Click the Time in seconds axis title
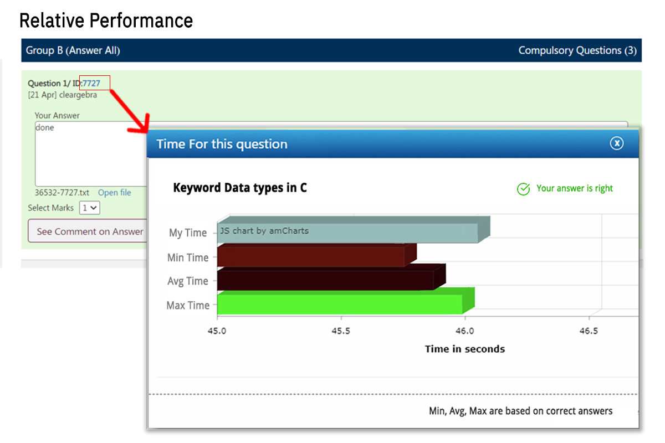This screenshot has height=443, width=665. coord(464,349)
